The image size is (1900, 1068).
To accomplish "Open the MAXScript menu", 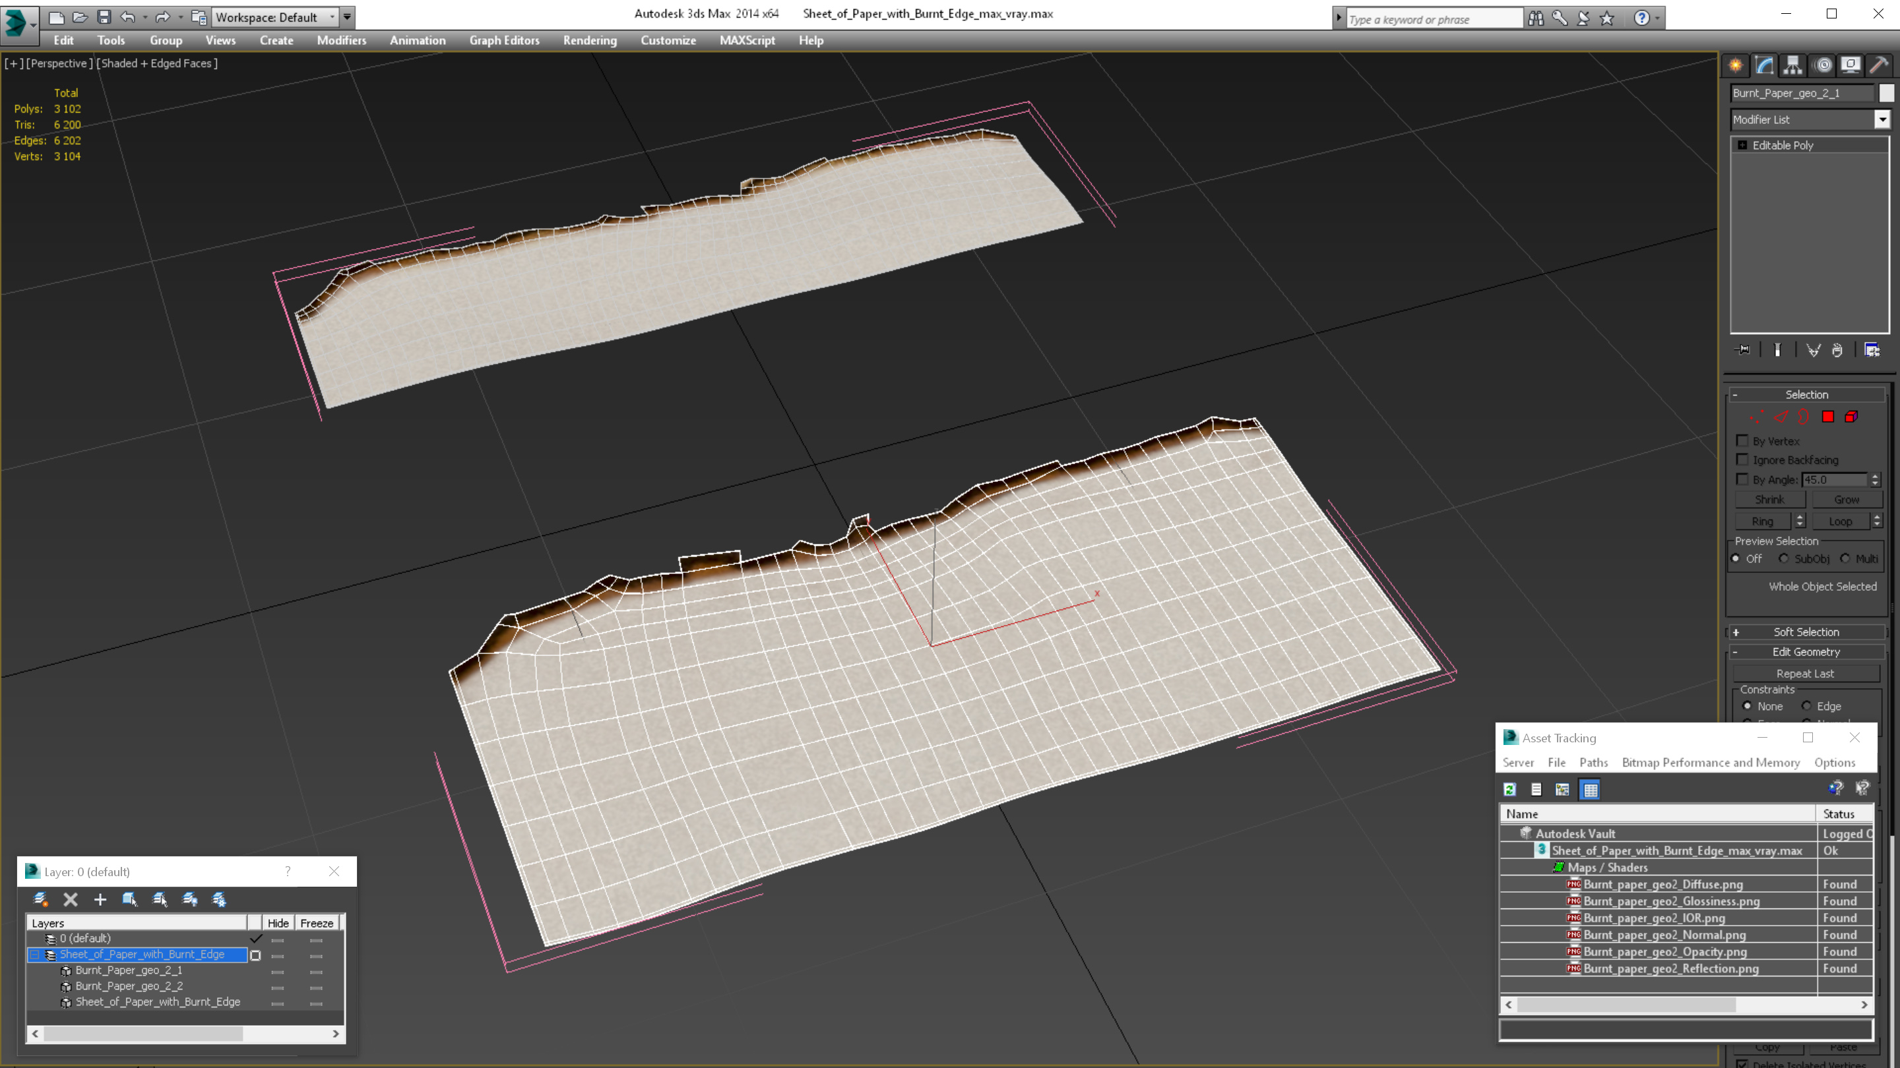I will (747, 40).
